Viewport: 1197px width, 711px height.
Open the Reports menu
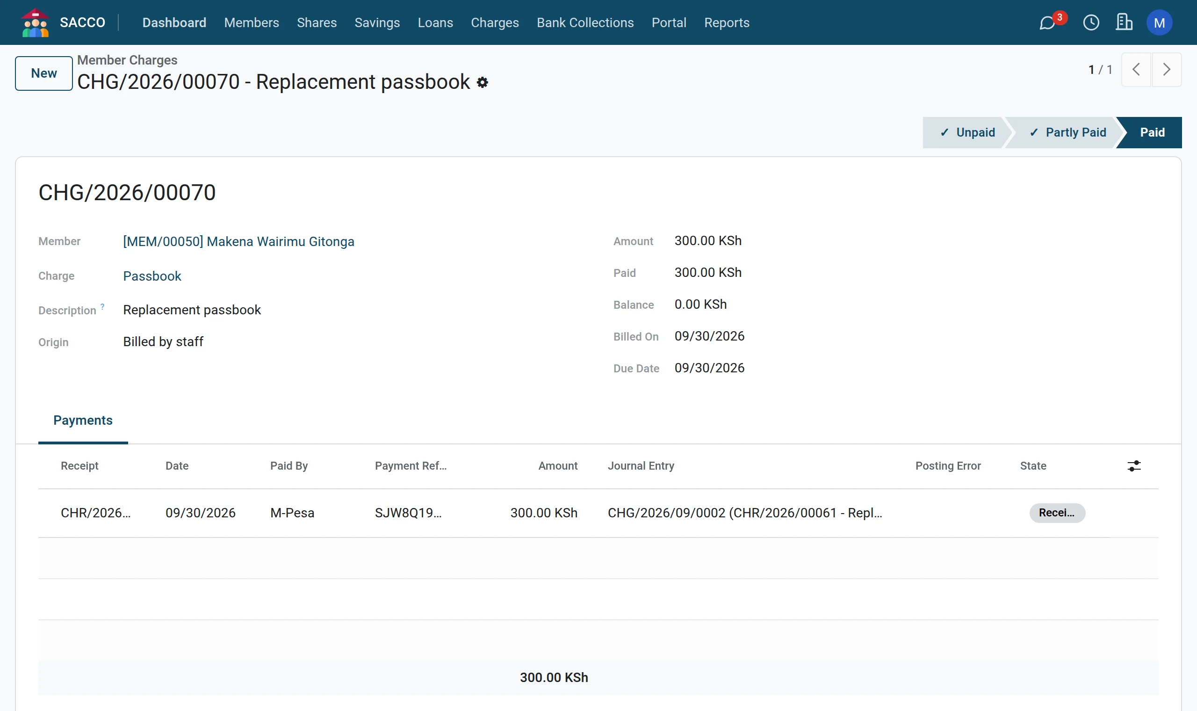click(x=726, y=22)
